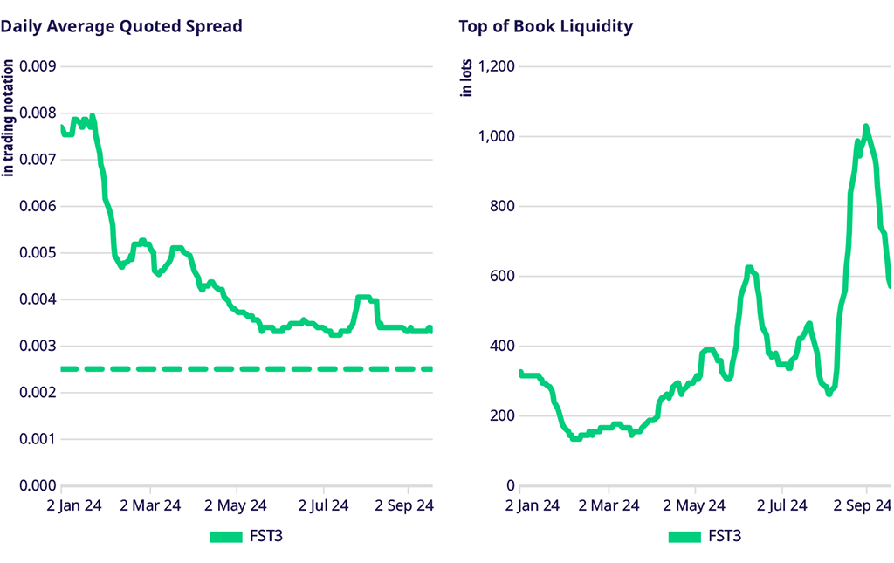This screenshot has height=563, width=894.
Task: Toggle the FST3 series label in the spread chart legend
Action: pyautogui.click(x=266, y=536)
